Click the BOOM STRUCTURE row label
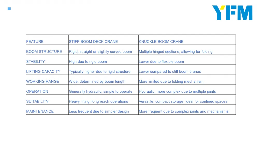The image size is (259, 145). (44, 52)
